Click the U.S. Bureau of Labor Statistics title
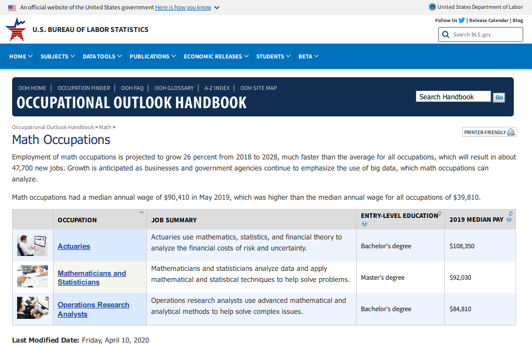This screenshot has height=347, width=532. 90,30
